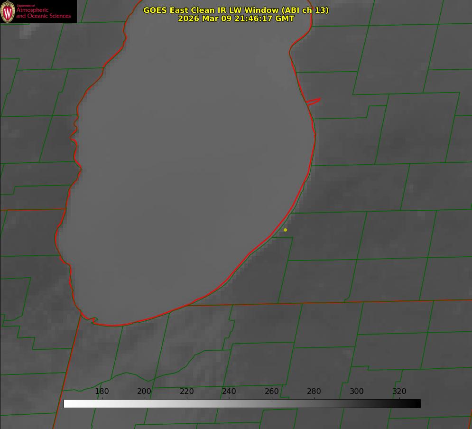Click the 320 temperature scale label

click(x=399, y=392)
